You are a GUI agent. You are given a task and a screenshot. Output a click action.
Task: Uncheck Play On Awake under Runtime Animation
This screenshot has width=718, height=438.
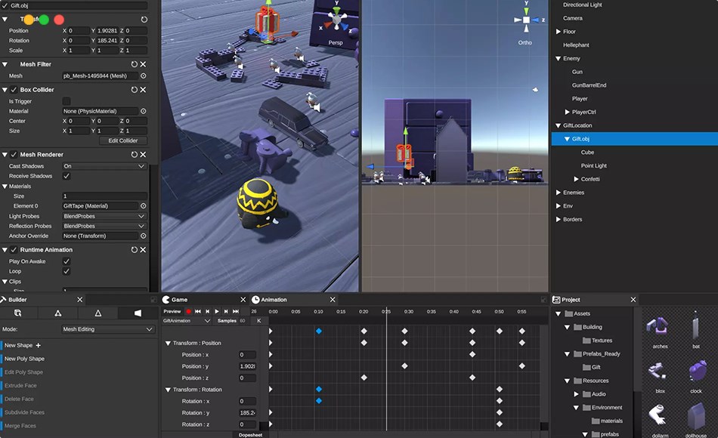(x=65, y=261)
